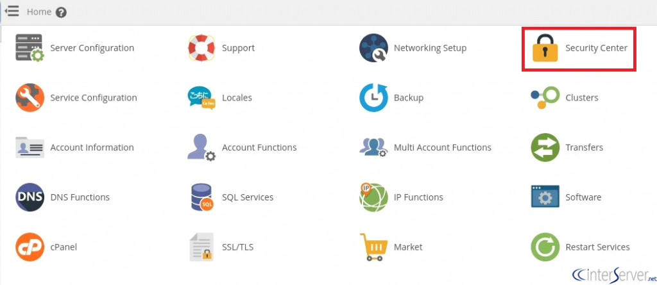The image size is (657, 285).
Task: Click the SQL Services database icon
Action: click(x=201, y=197)
